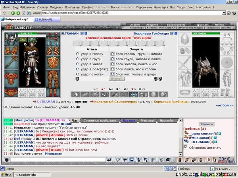Use the highlighted blue technique icon
Viewport: 238px width, 178px height.
pos(134,95)
